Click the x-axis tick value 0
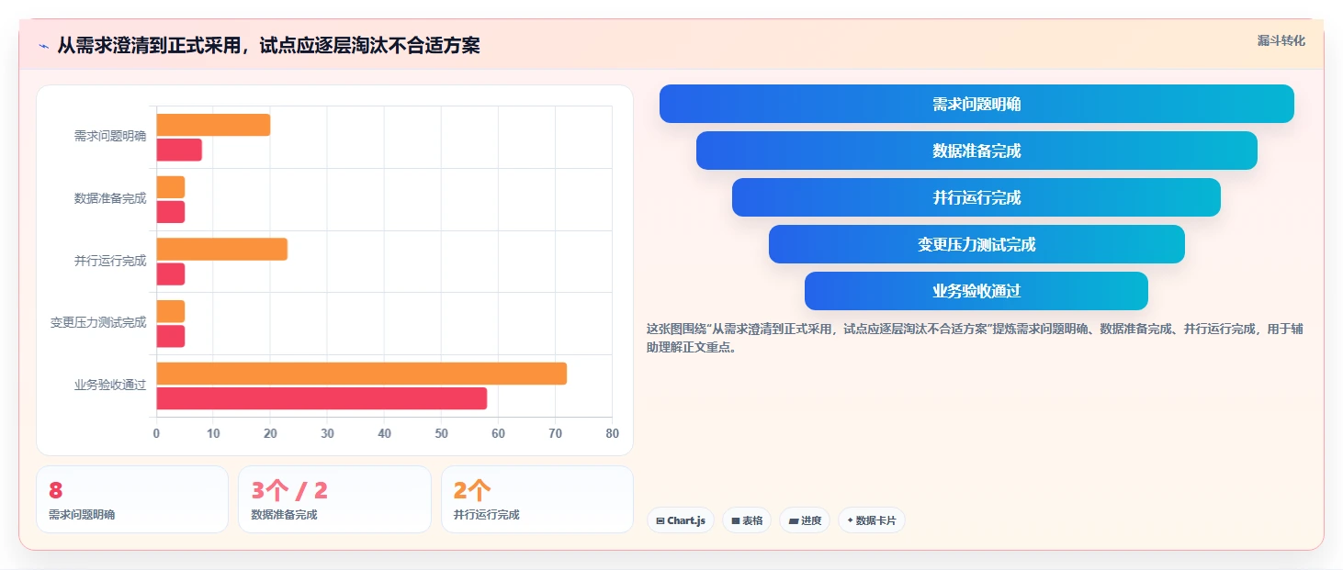The width and height of the screenshot is (1343, 570). click(x=156, y=434)
